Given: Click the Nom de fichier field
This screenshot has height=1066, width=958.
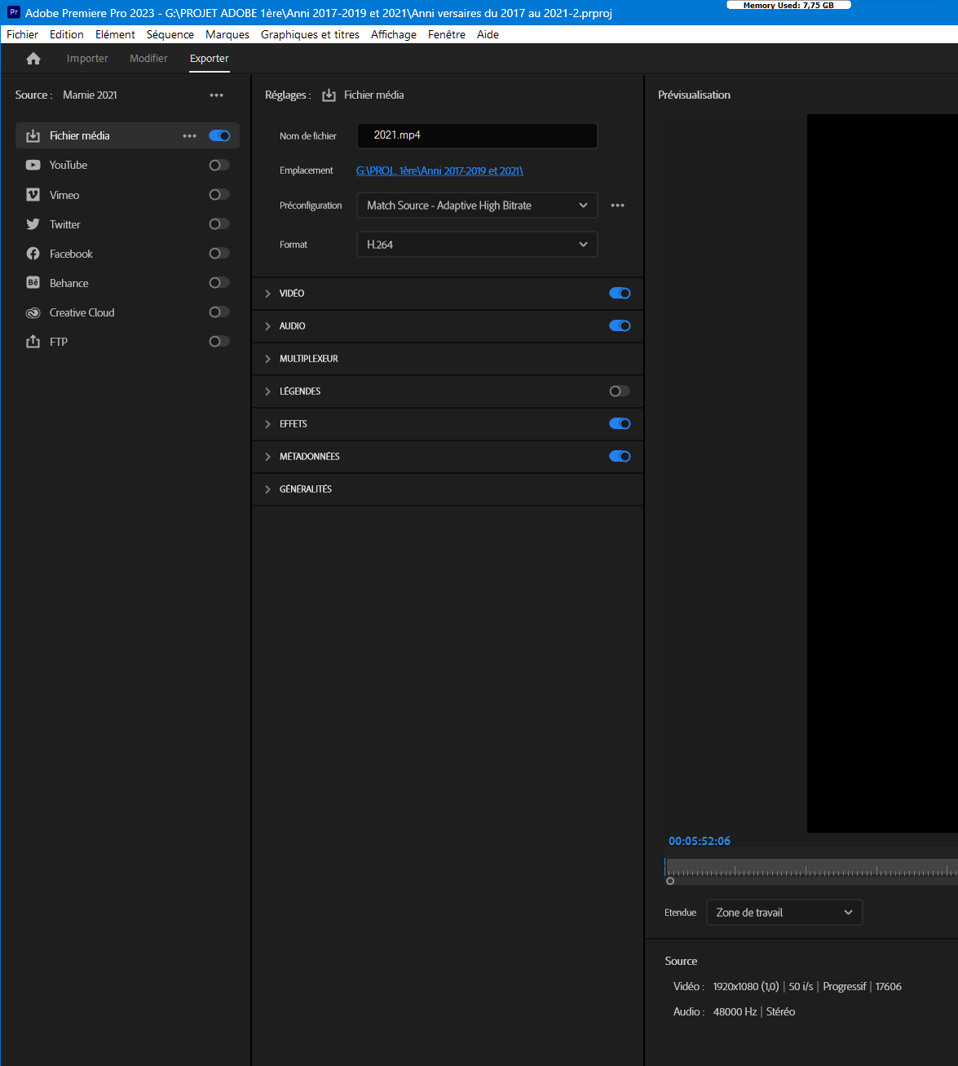Looking at the screenshot, I should coord(477,135).
